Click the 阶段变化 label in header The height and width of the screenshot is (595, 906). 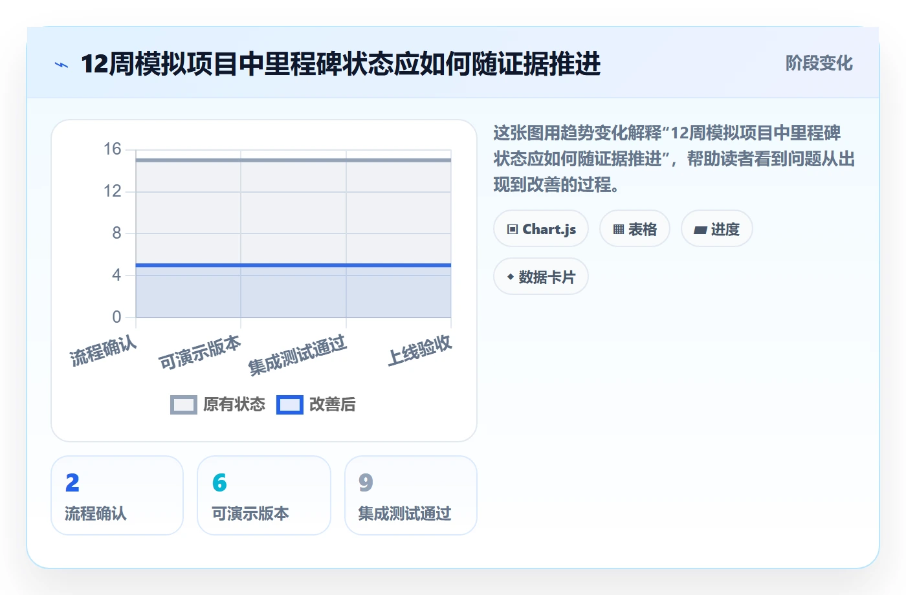point(819,63)
